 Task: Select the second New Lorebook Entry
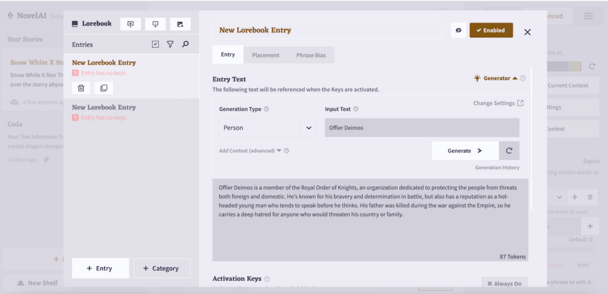tap(131, 112)
